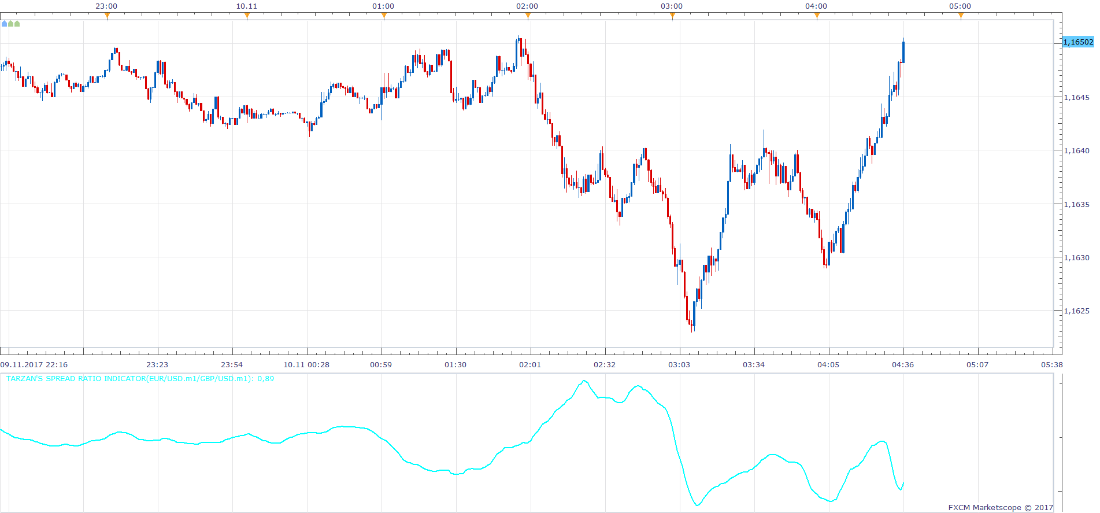This screenshot has width=1100, height=513.
Task: Click the 1,1645 price axis label
Action: (x=1076, y=97)
